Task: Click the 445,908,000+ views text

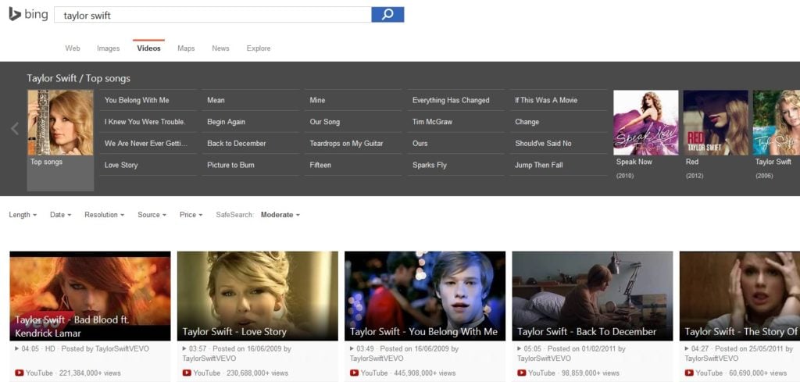Action: point(425,373)
